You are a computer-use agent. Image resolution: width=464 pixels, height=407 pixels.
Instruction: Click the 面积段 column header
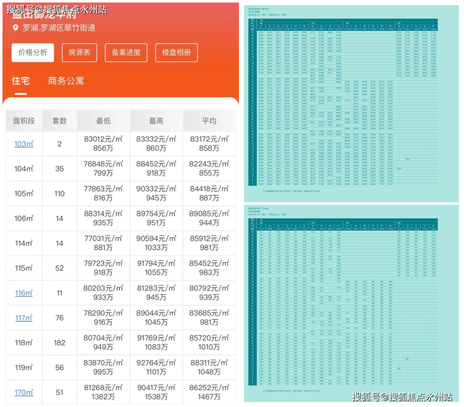pyautogui.click(x=24, y=121)
